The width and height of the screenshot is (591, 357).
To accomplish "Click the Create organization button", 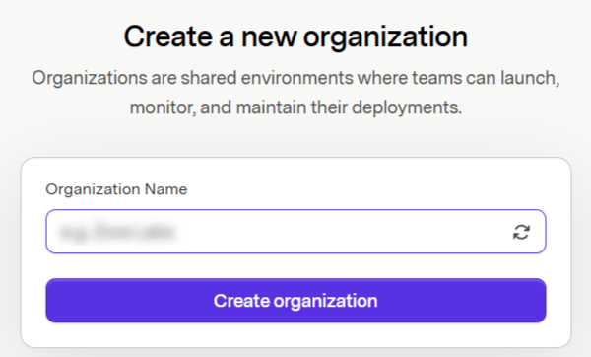I will tap(295, 301).
